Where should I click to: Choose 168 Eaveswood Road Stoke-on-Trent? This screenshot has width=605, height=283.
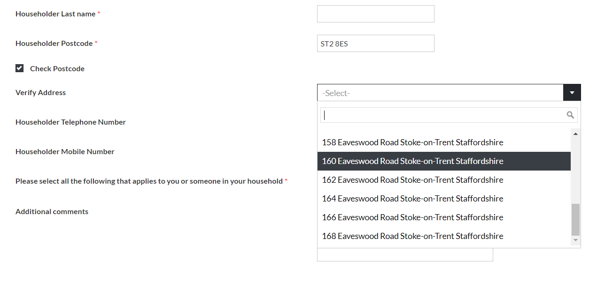click(x=412, y=236)
